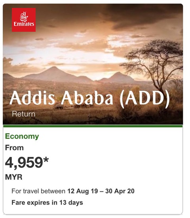The width and height of the screenshot is (190, 218).
Task: Click the travel dates 12 Aug 19 – 30 Apr 20
Action: tap(101, 191)
